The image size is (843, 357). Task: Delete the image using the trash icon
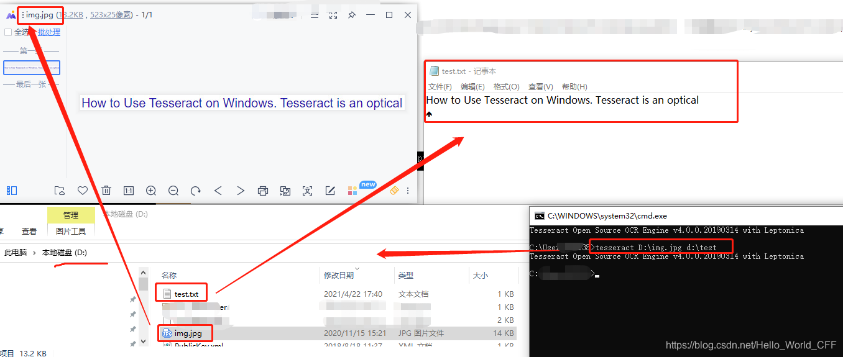106,191
